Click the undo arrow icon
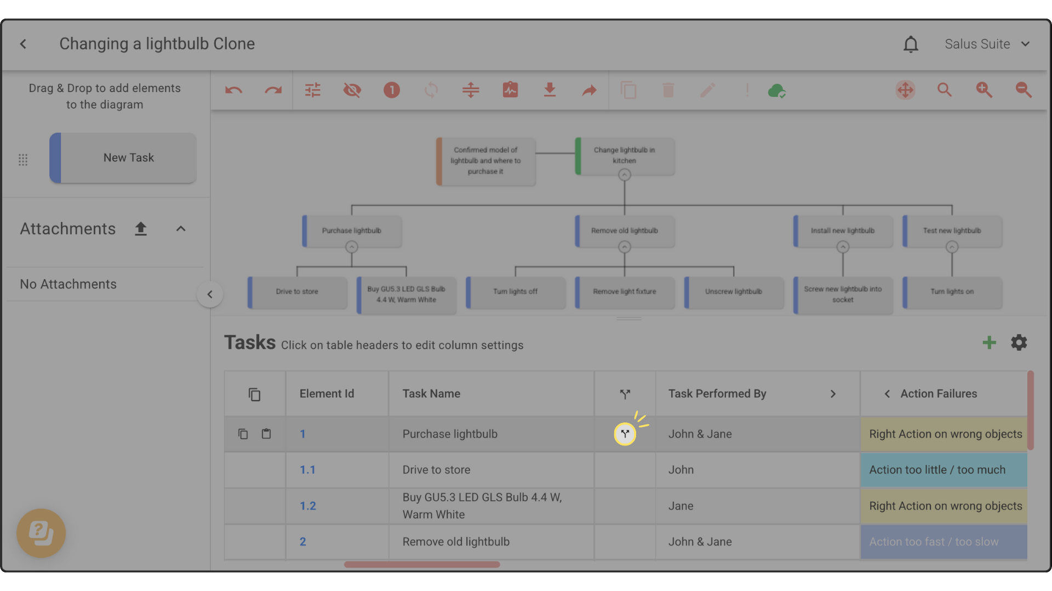This screenshot has width=1052, height=591. coord(233,90)
